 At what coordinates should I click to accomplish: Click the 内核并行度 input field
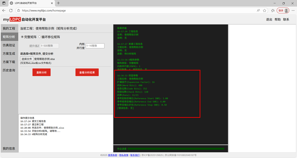[95, 46]
